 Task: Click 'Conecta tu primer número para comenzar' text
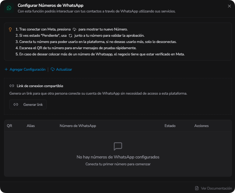tap(118, 164)
